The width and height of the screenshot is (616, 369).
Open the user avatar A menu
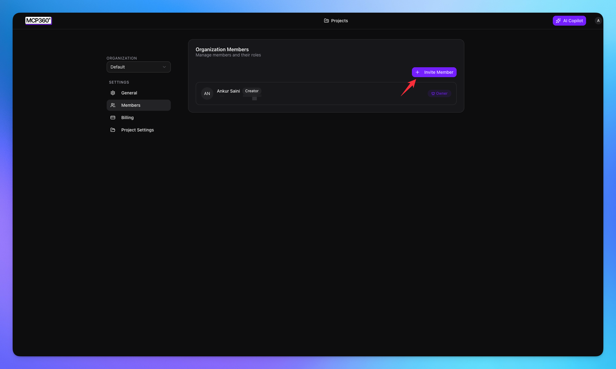click(598, 21)
